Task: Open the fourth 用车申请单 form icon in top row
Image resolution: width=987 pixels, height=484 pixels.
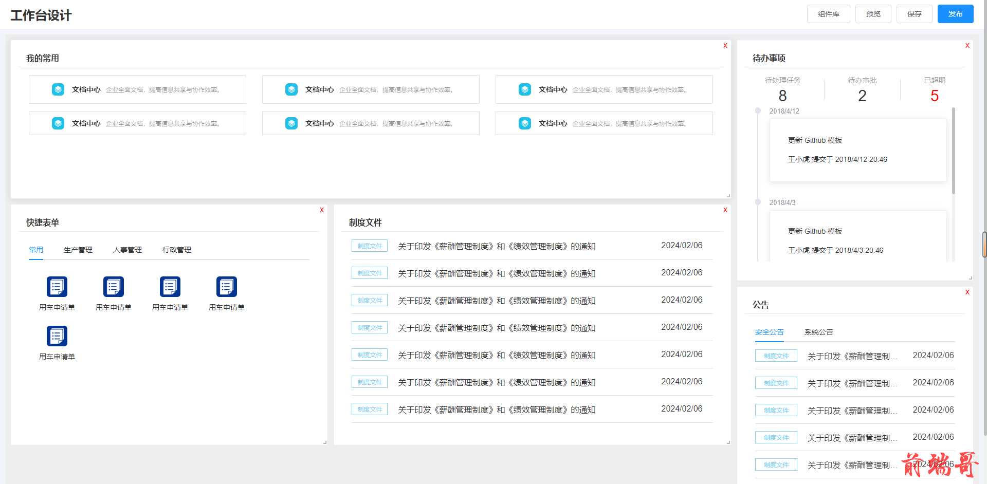Action: (227, 287)
